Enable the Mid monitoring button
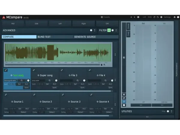This screenshot has height=135, width=180. tap(13, 23)
